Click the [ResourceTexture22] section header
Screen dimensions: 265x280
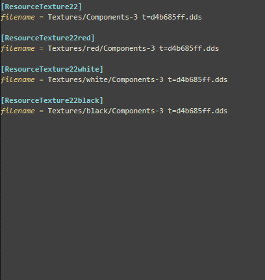[x=42, y=7]
